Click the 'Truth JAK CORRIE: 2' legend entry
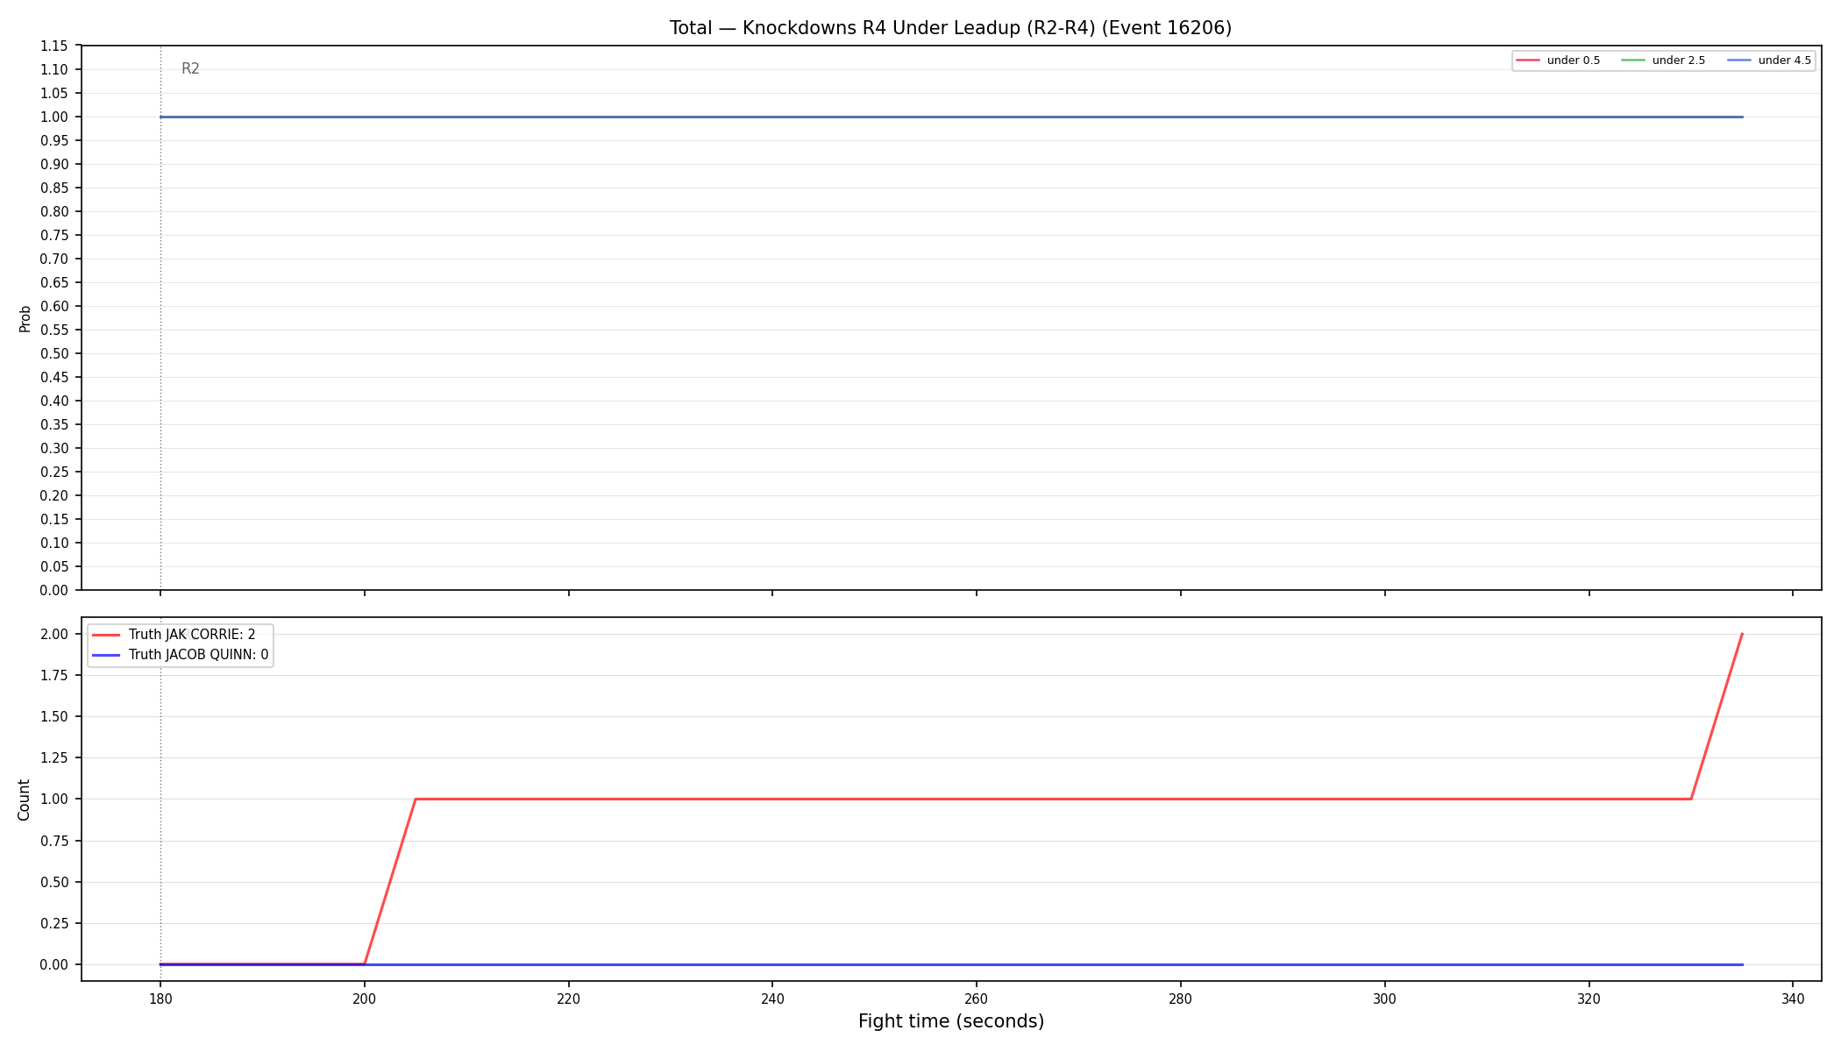This screenshot has height=1052, width=1841. coord(174,635)
